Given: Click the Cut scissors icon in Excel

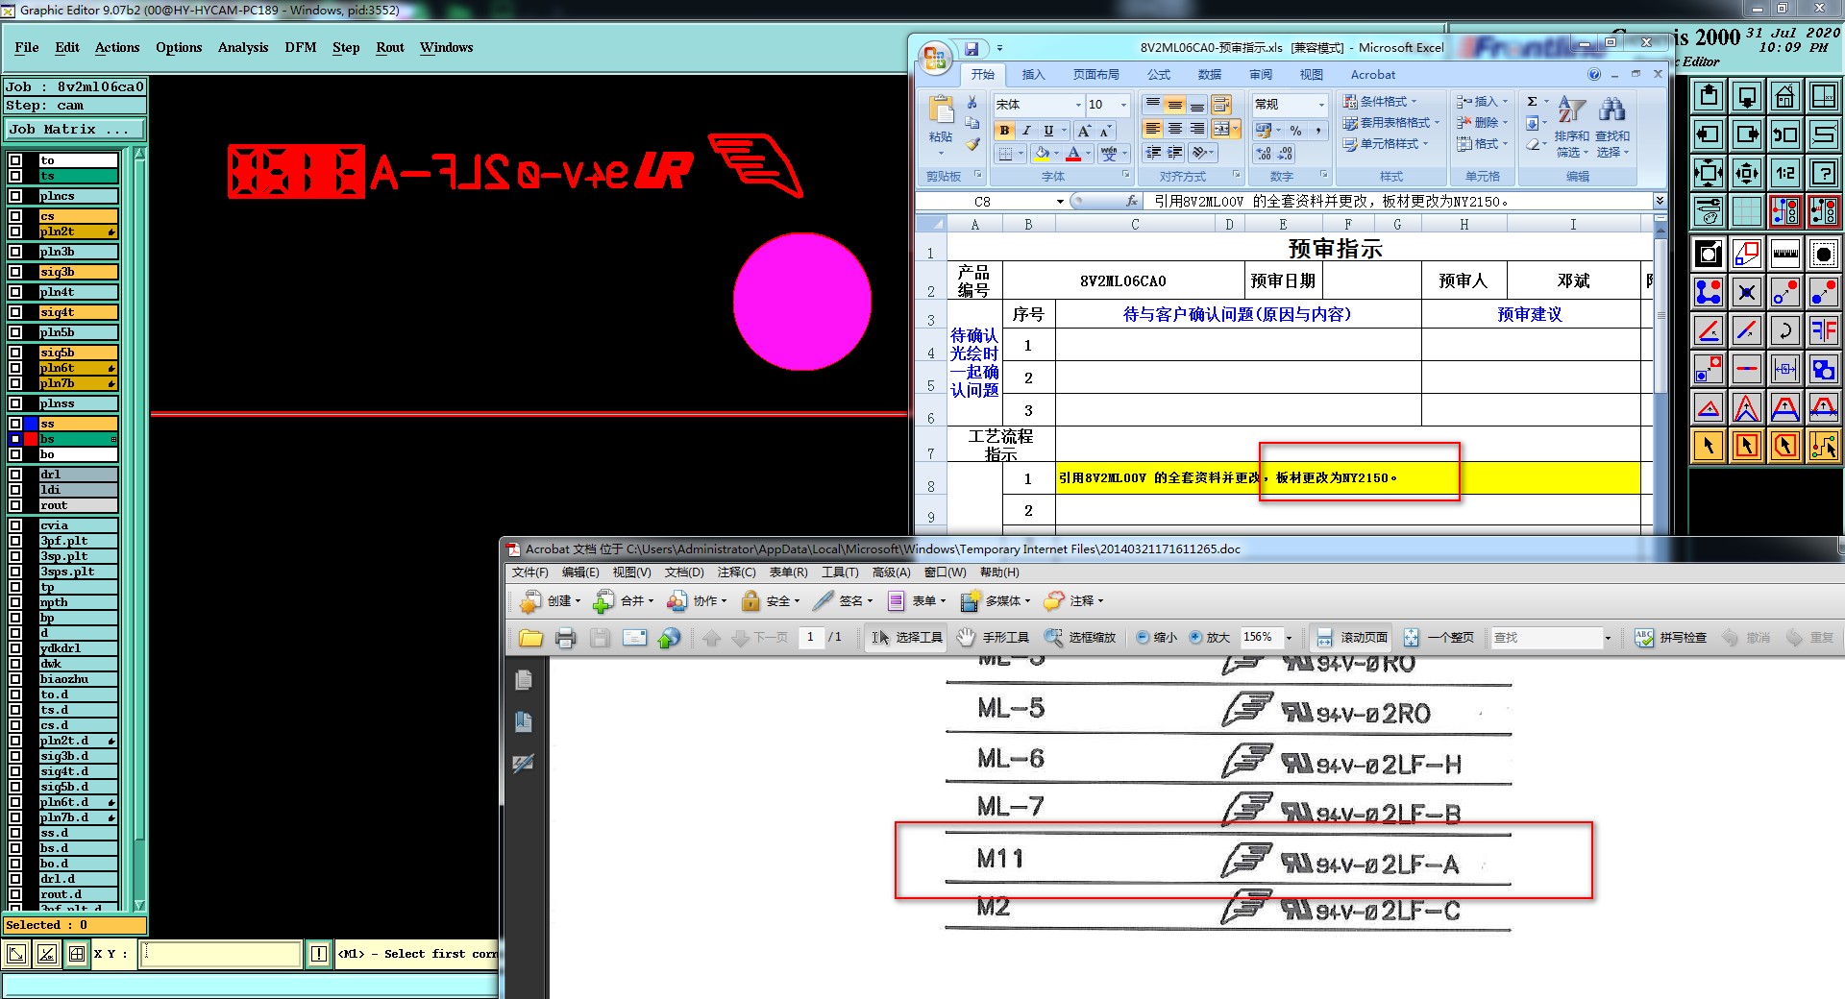Looking at the screenshot, I should [x=972, y=102].
